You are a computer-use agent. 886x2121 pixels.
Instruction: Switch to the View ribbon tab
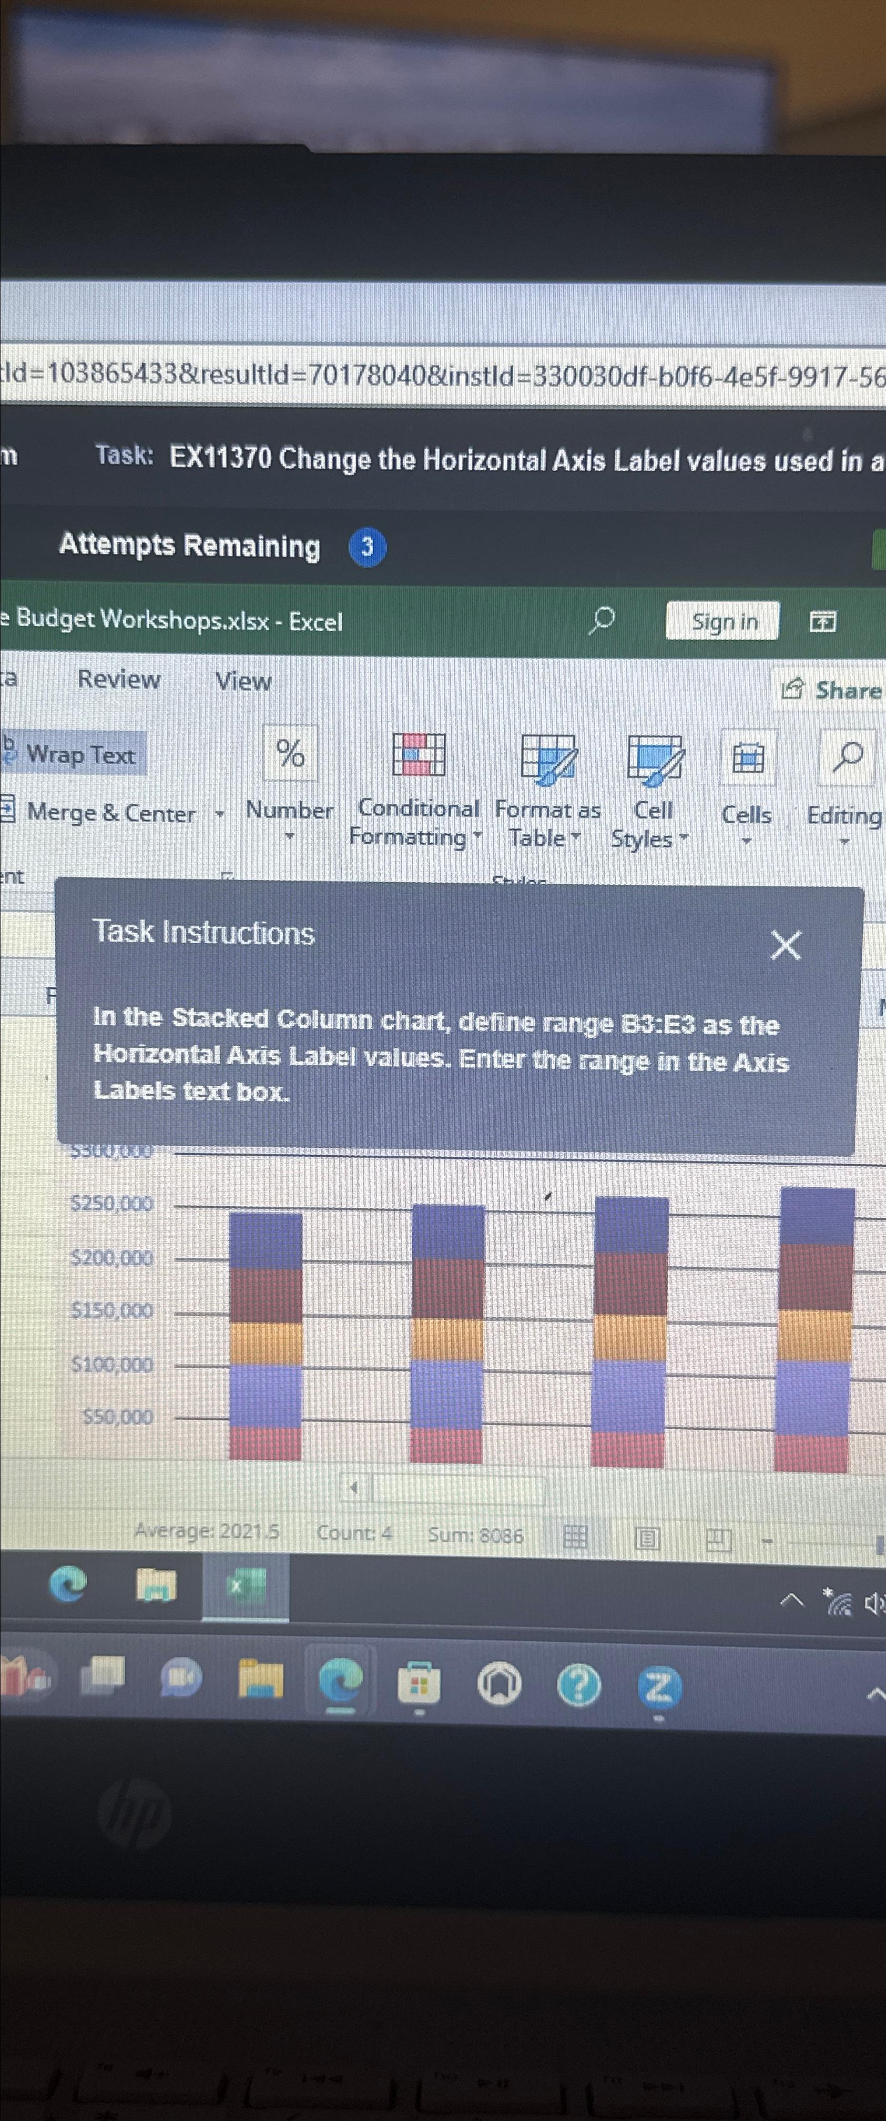pyautogui.click(x=243, y=681)
